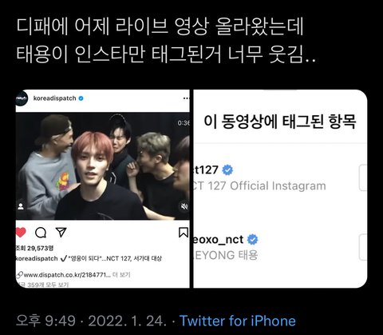Open the three-dots post options menu
The image size is (383, 335).
(x=186, y=98)
